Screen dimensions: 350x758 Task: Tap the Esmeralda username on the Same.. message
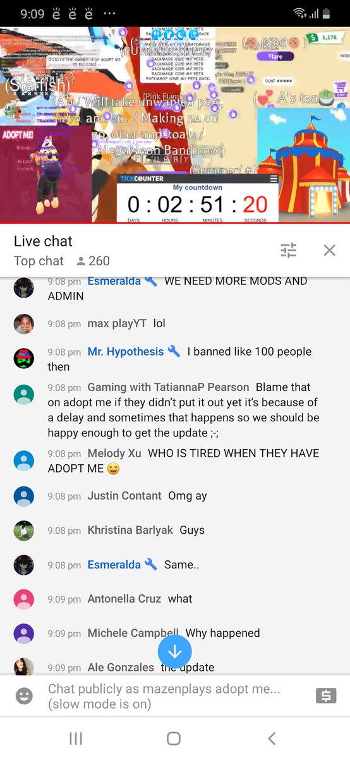coord(114,565)
